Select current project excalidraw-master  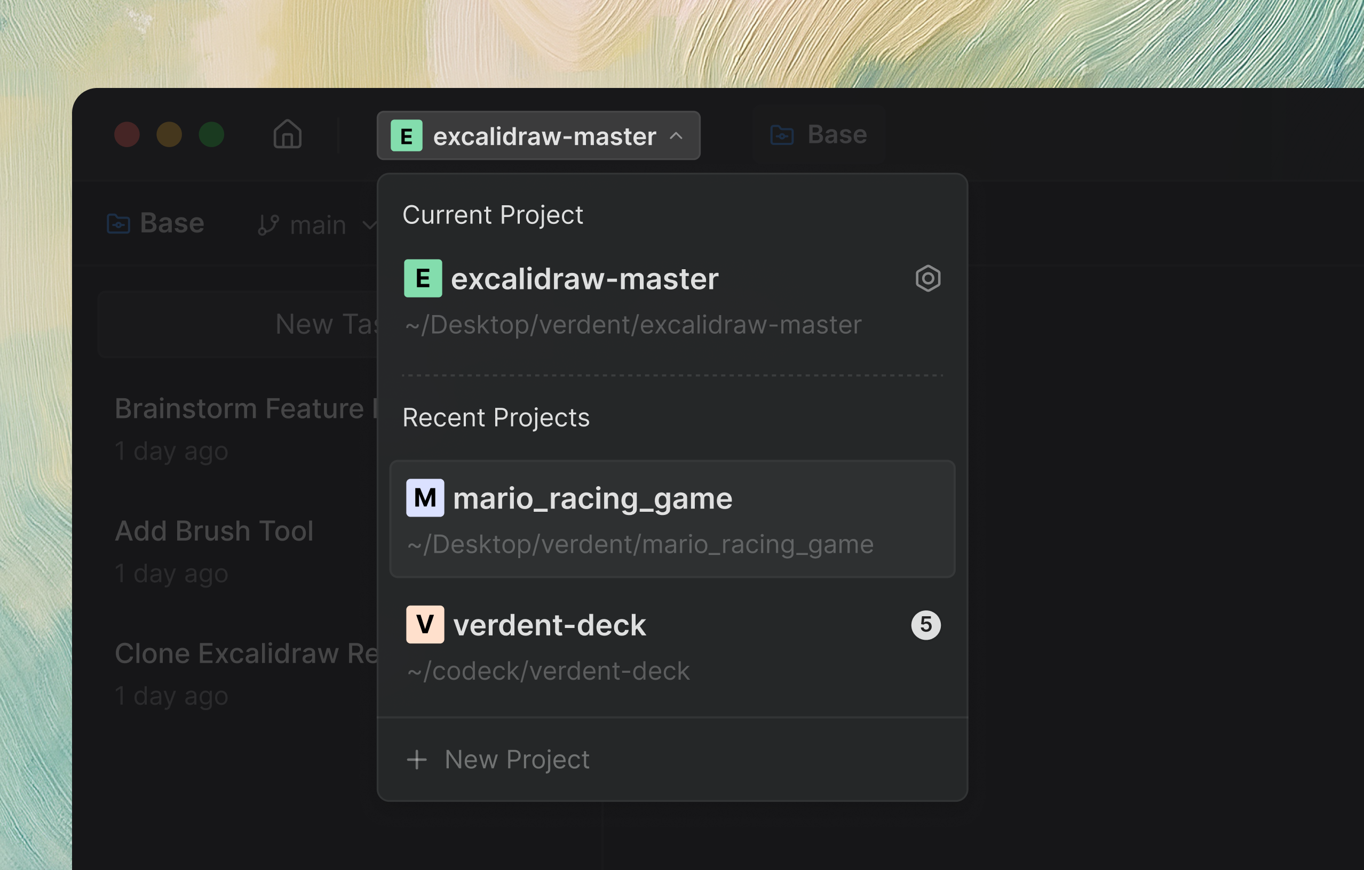(672, 300)
